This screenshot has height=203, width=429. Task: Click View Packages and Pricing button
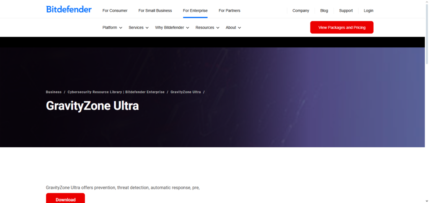342,27
